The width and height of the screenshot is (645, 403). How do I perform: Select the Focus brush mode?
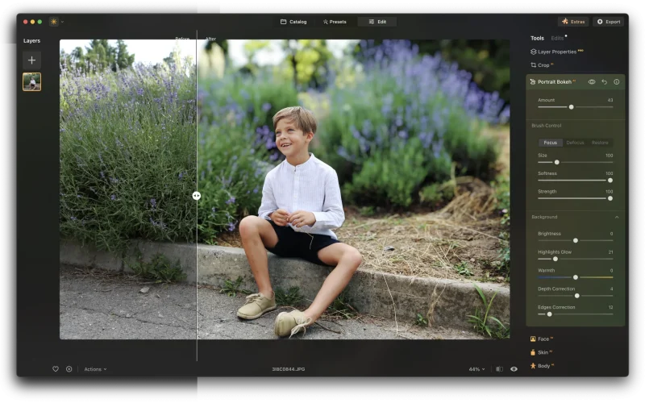coord(551,143)
